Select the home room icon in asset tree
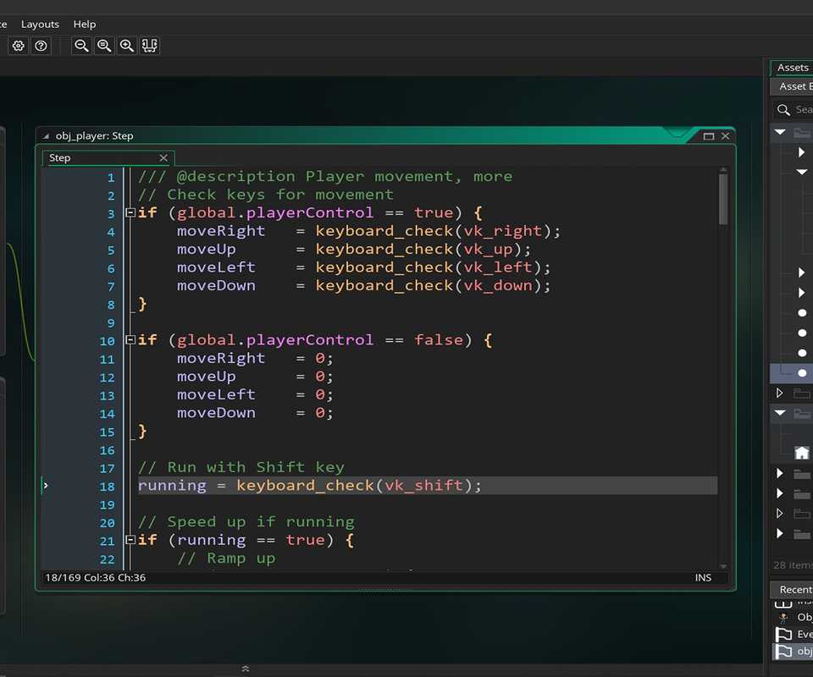 [802, 454]
